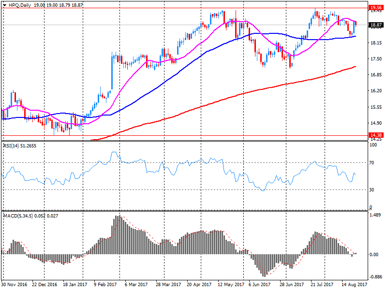This screenshot has width=387, height=290.
Task: Click the 15.55 price axis value
Action: tap(376, 107)
